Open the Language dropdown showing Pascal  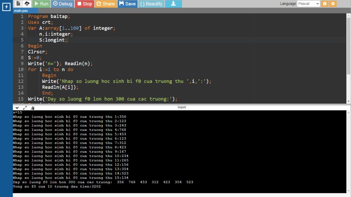(x=308, y=3)
